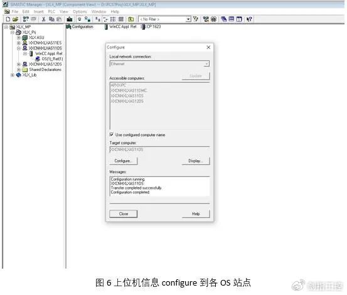This screenshot has height=295, width=347.
Task: Expand the XXCNHXLXAS11ES node
Action: tap(19, 43)
